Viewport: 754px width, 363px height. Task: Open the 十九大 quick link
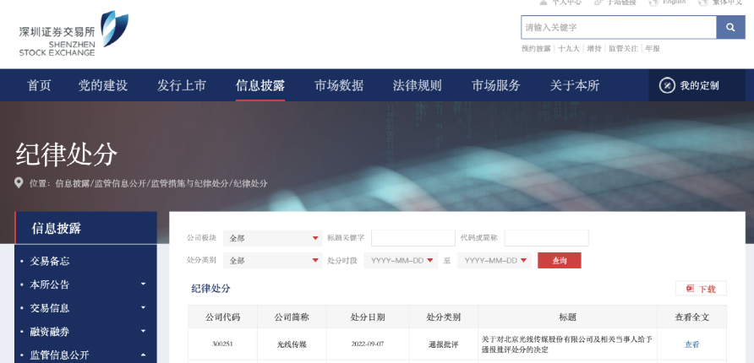pyautogui.click(x=569, y=48)
